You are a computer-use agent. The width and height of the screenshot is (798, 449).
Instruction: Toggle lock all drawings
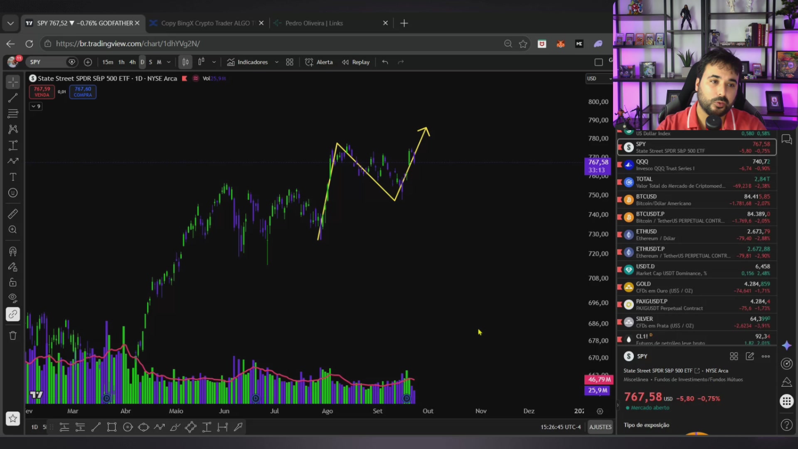(x=13, y=283)
